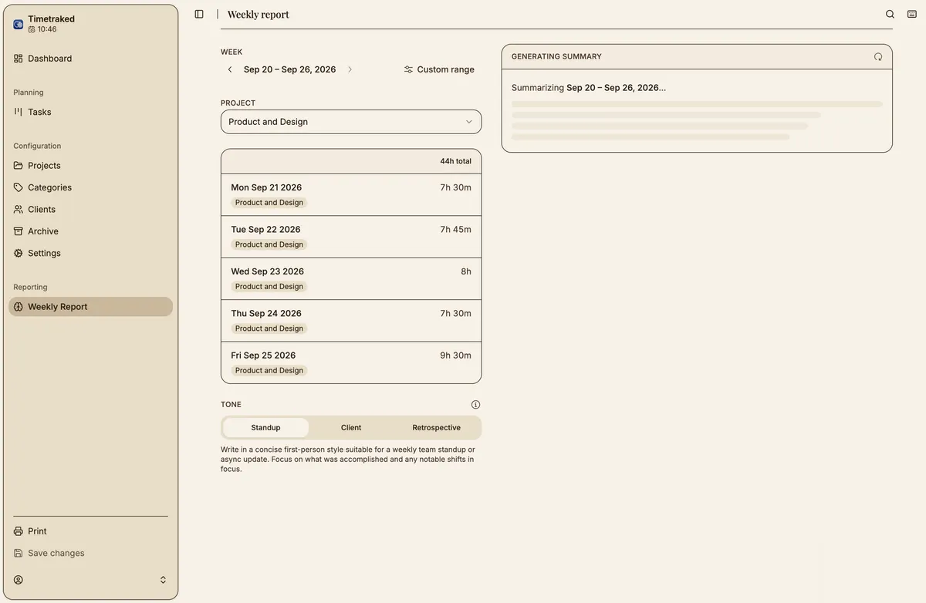Click the 10:46 timer under Timetraked

pos(42,29)
